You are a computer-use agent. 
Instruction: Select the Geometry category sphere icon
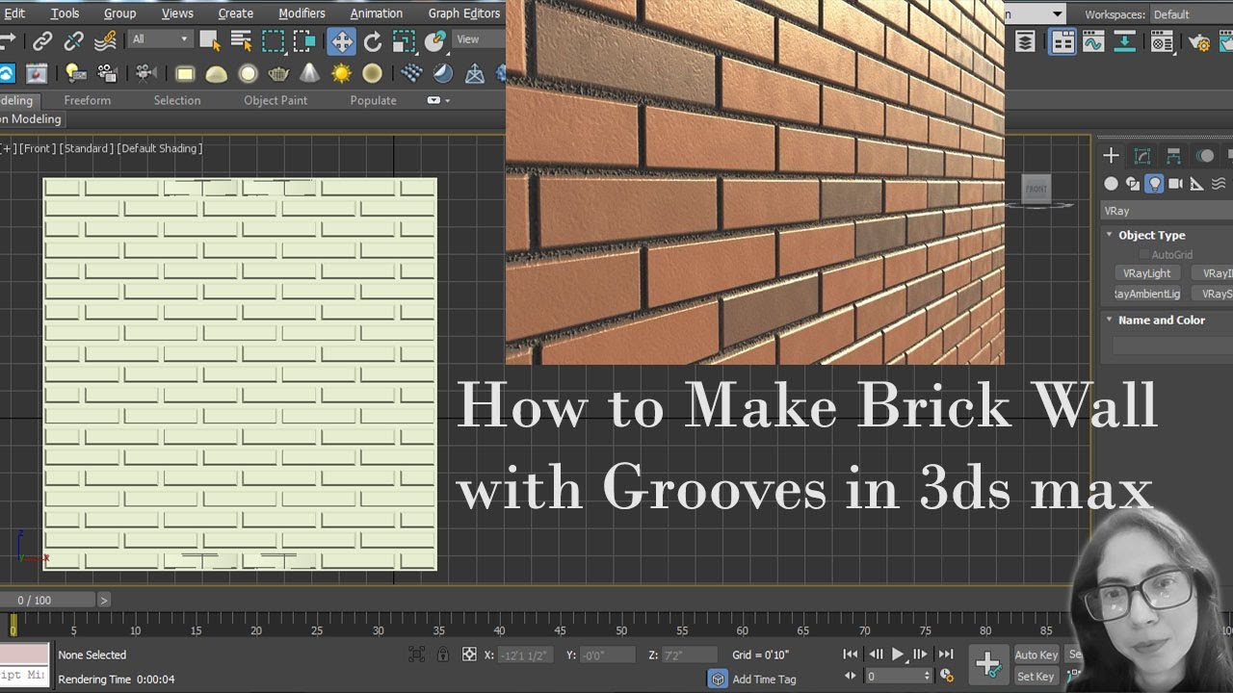click(1112, 184)
